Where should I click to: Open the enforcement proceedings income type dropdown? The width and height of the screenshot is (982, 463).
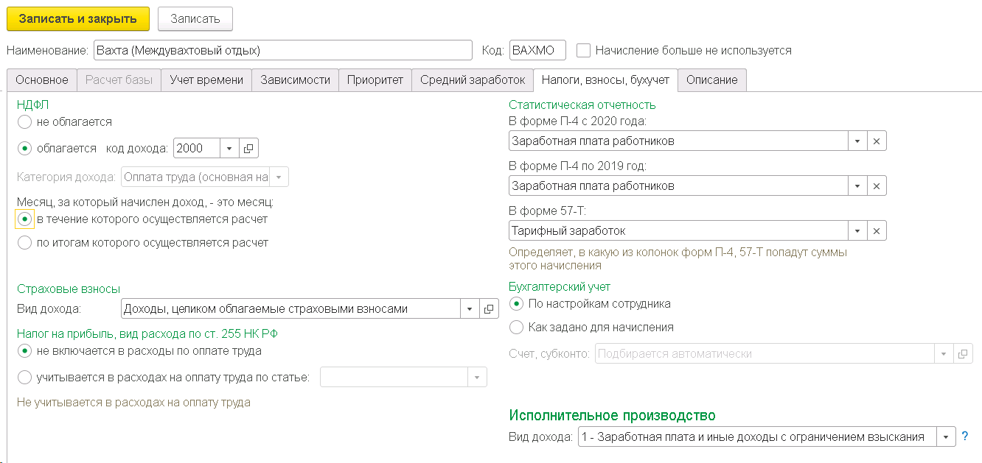(946, 437)
